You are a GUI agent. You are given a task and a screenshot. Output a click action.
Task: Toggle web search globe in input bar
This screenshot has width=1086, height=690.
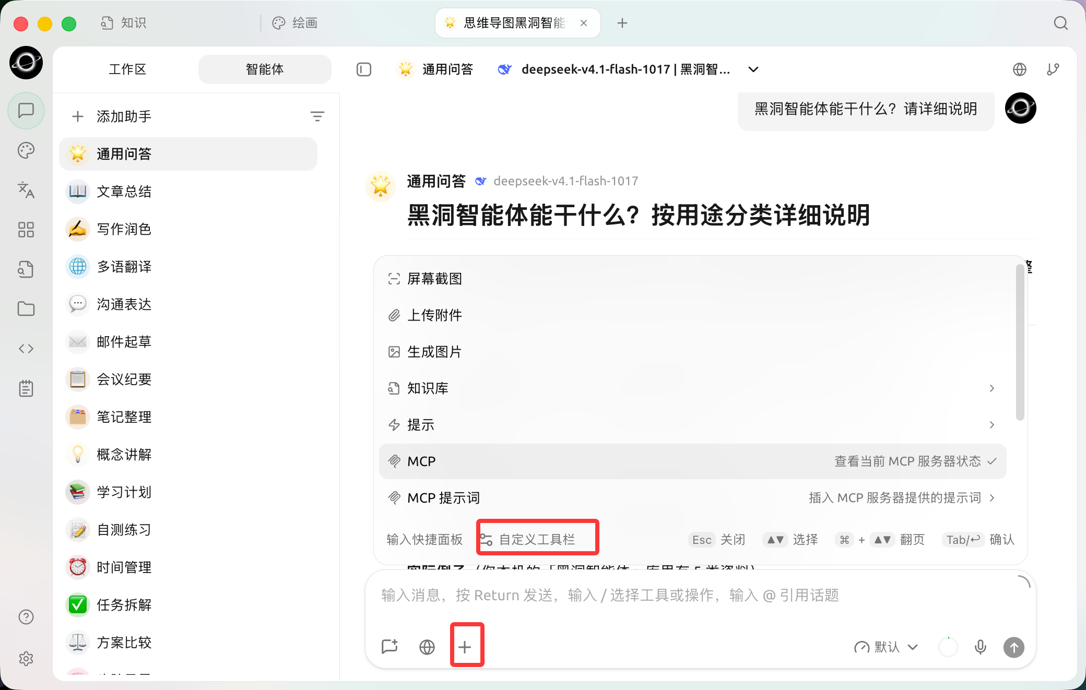[427, 647]
